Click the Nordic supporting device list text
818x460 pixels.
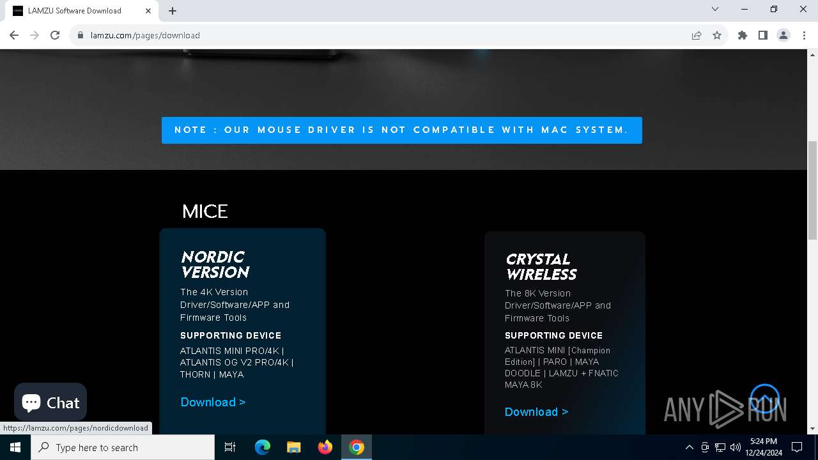237,362
